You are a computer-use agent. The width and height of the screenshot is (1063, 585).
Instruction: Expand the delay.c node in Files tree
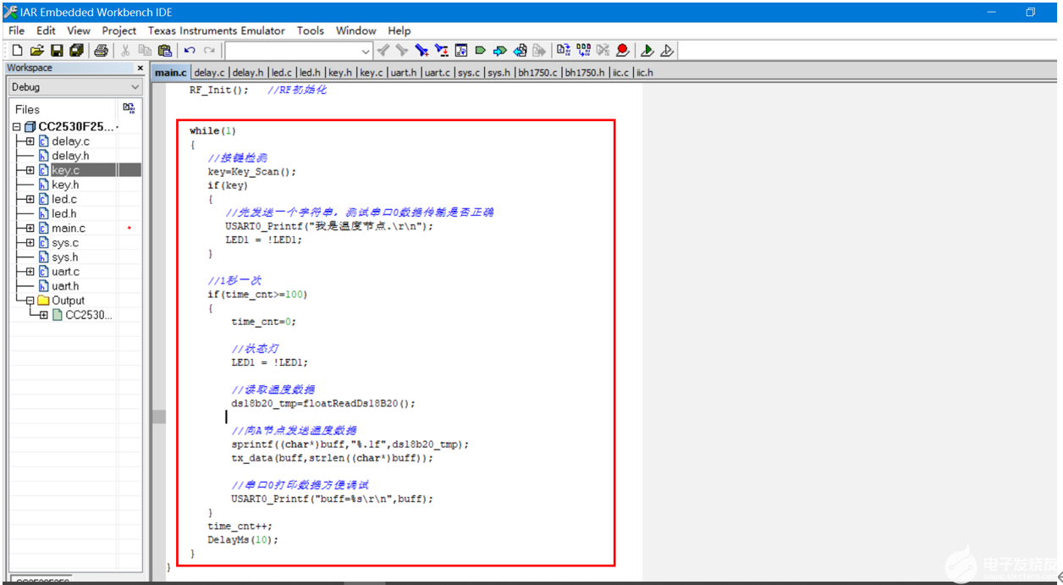(30, 141)
